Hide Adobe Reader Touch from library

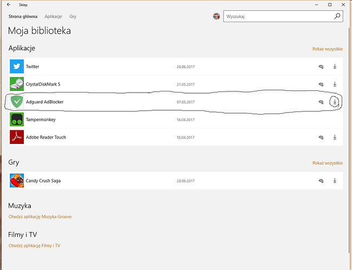pyautogui.click(x=321, y=137)
